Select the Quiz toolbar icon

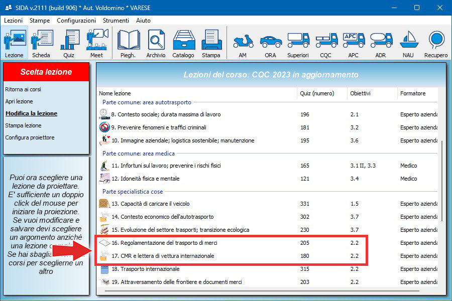tap(69, 44)
